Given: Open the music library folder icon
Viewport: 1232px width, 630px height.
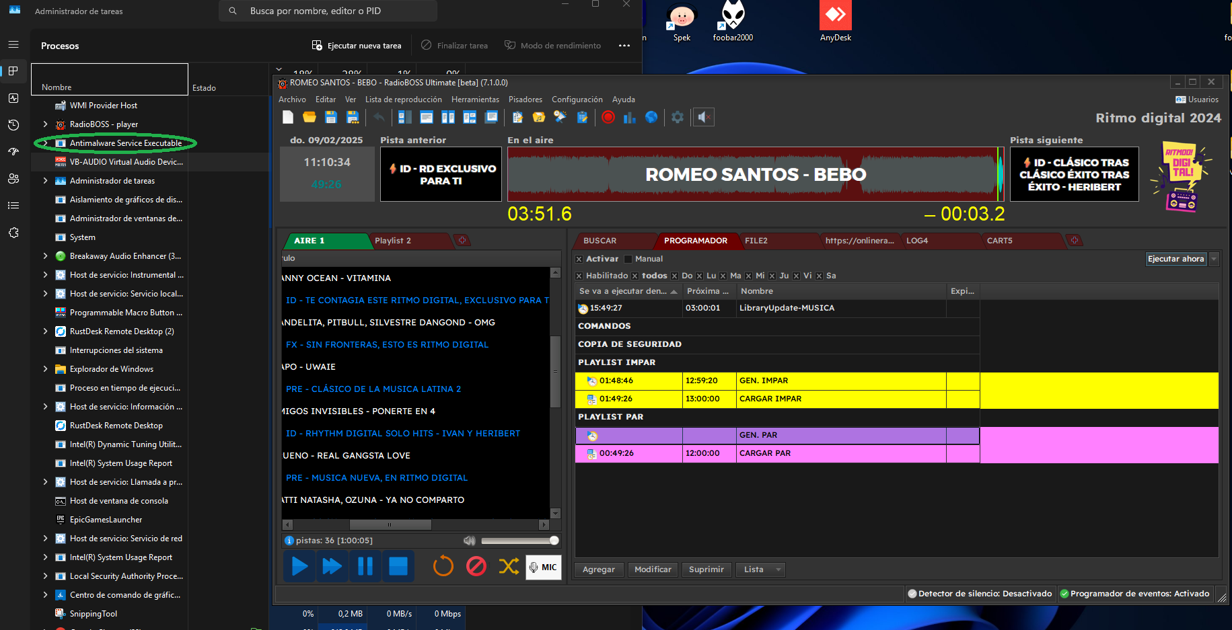Looking at the screenshot, I should [x=539, y=117].
